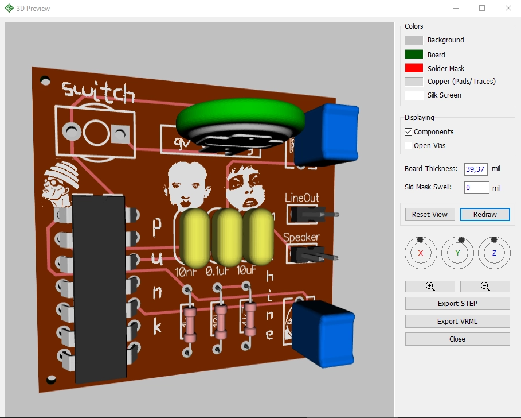Image resolution: width=521 pixels, height=418 pixels.
Task: Close the 3D Preview dialog
Action: 457,339
